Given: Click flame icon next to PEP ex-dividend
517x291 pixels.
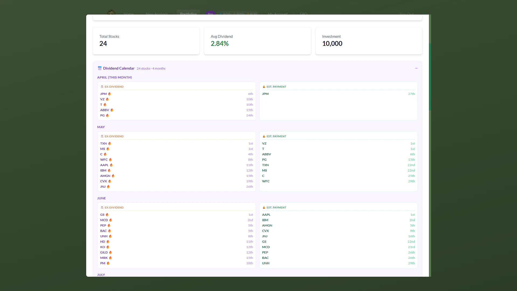Looking at the screenshot, I should point(109,225).
